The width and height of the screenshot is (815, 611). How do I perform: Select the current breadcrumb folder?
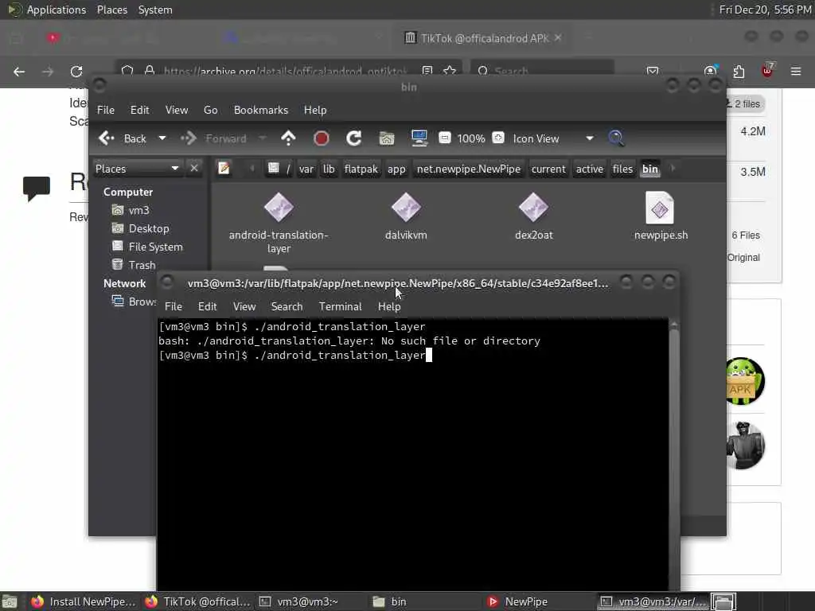(548, 169)
